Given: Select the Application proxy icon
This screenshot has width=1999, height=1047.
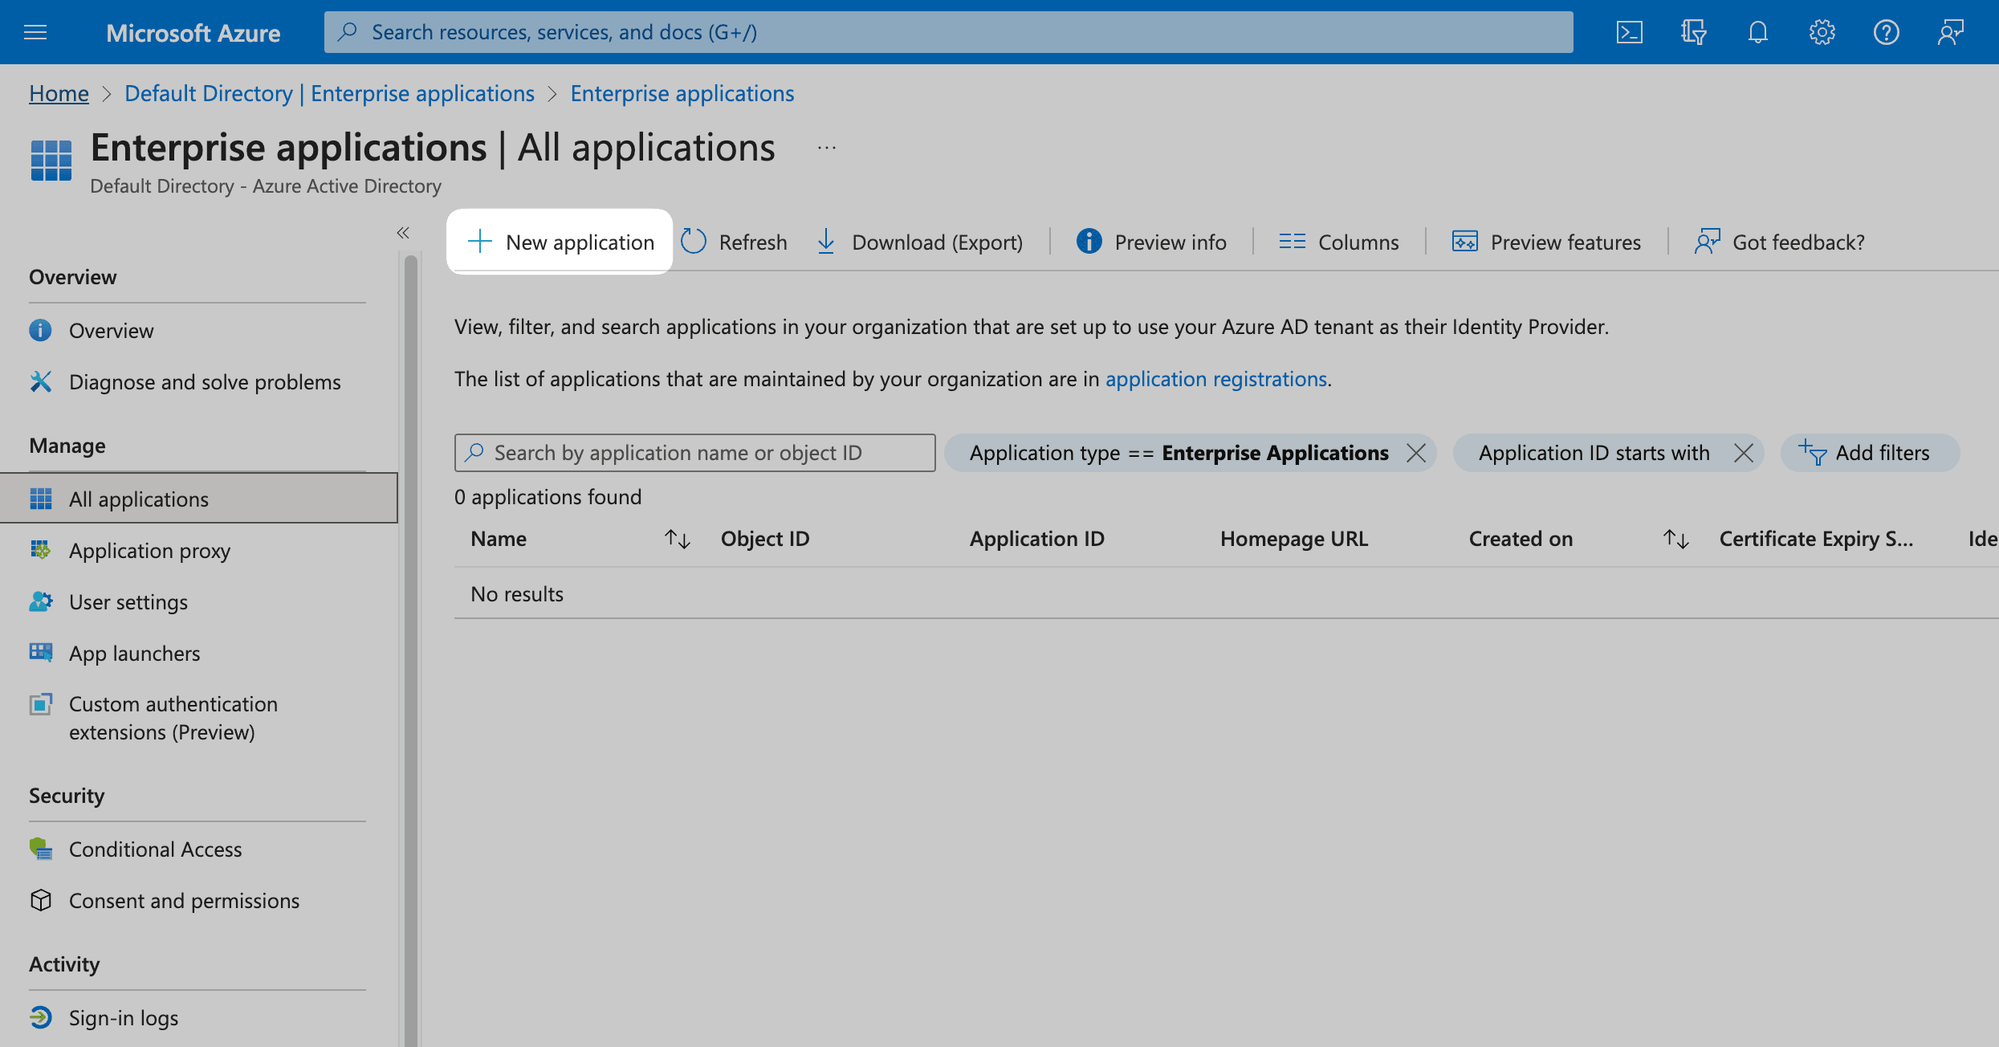Looking at the screenshot, I should coord(41,550).
